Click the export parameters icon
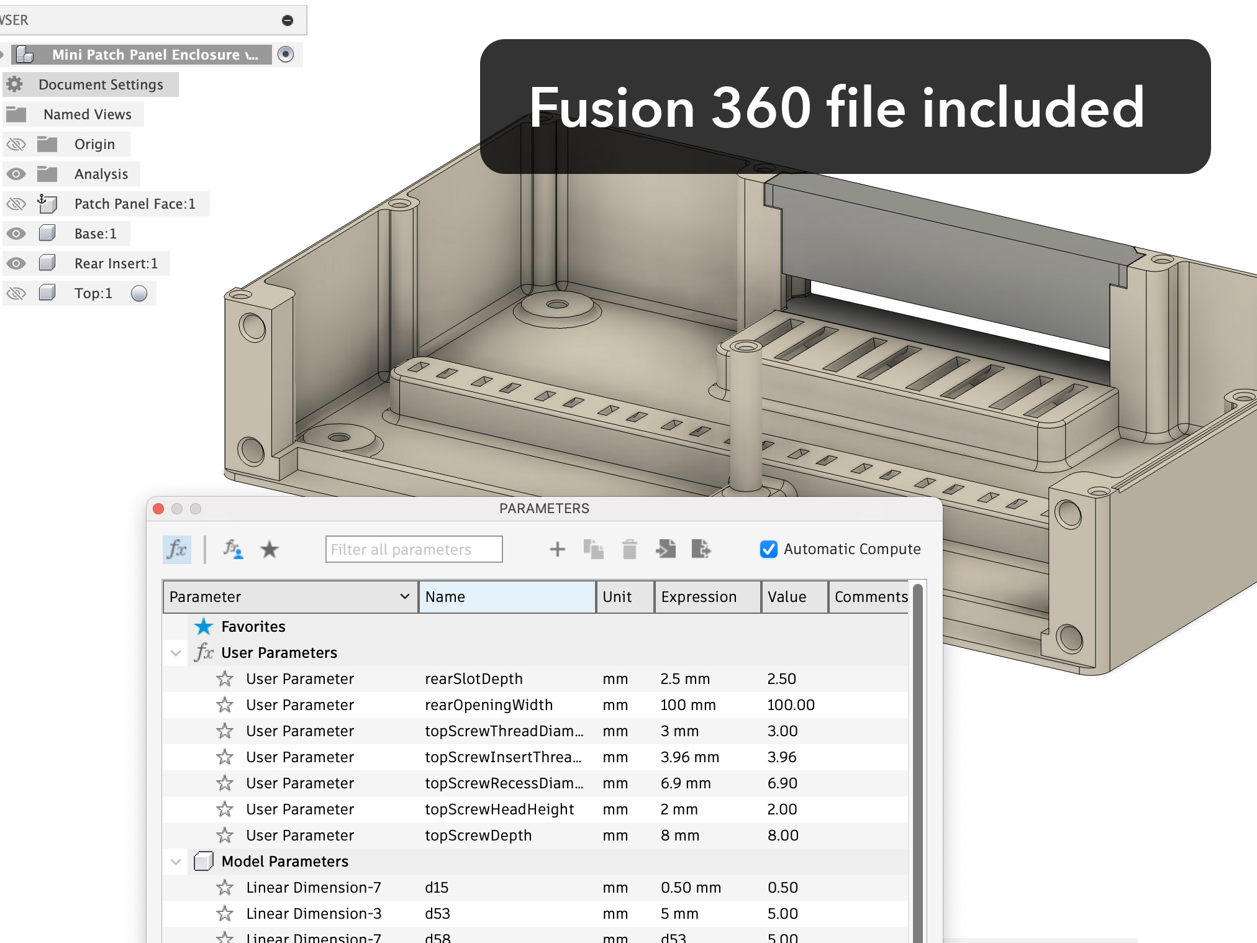 coord(701,549)
